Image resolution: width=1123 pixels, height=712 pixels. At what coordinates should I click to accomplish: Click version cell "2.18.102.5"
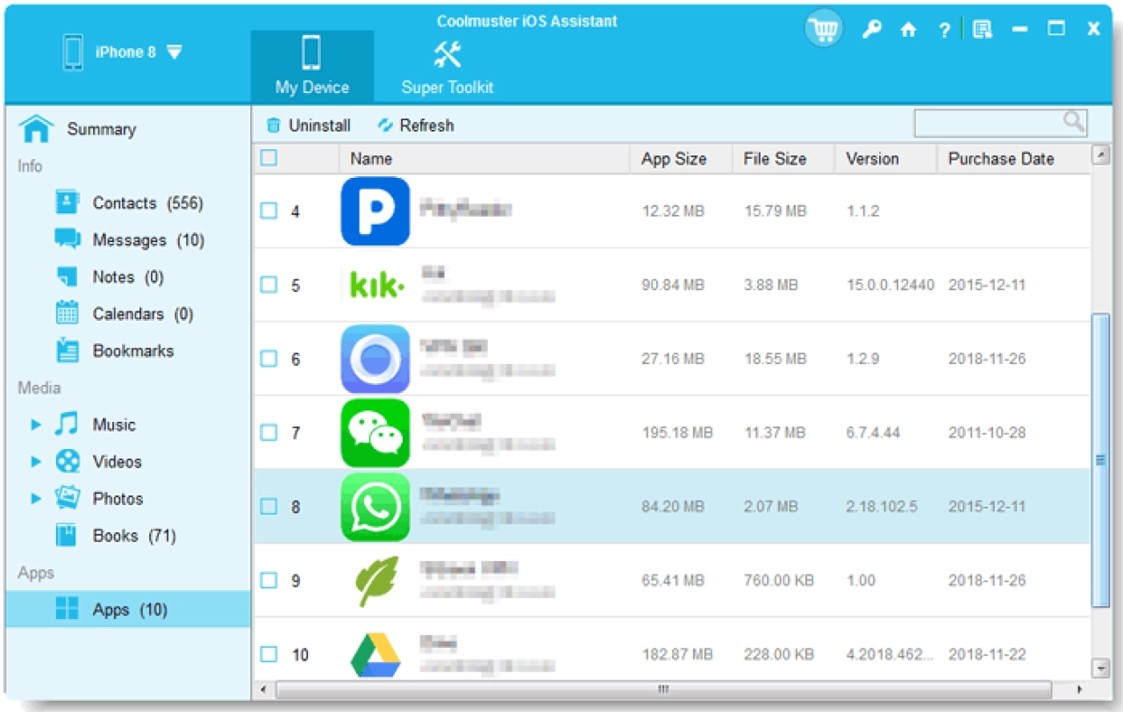(x=882, y=507)
